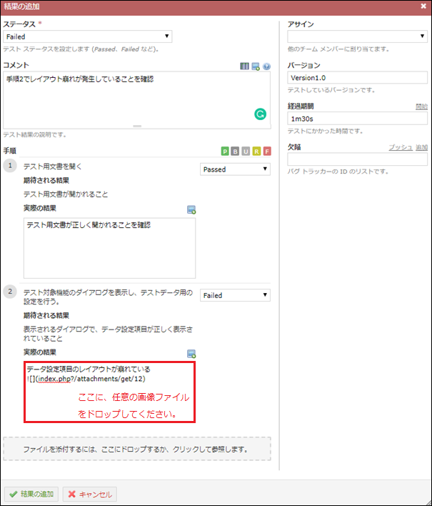This screenshot has width=432, height=506.
Task: Grab the comment box resize handle
Action: coord(137,126)
